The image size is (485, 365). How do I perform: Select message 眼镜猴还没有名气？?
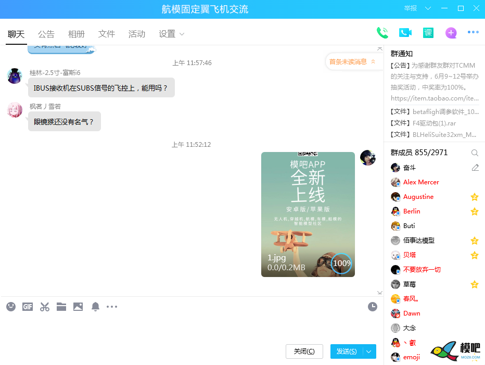click(x=65, y=121)
